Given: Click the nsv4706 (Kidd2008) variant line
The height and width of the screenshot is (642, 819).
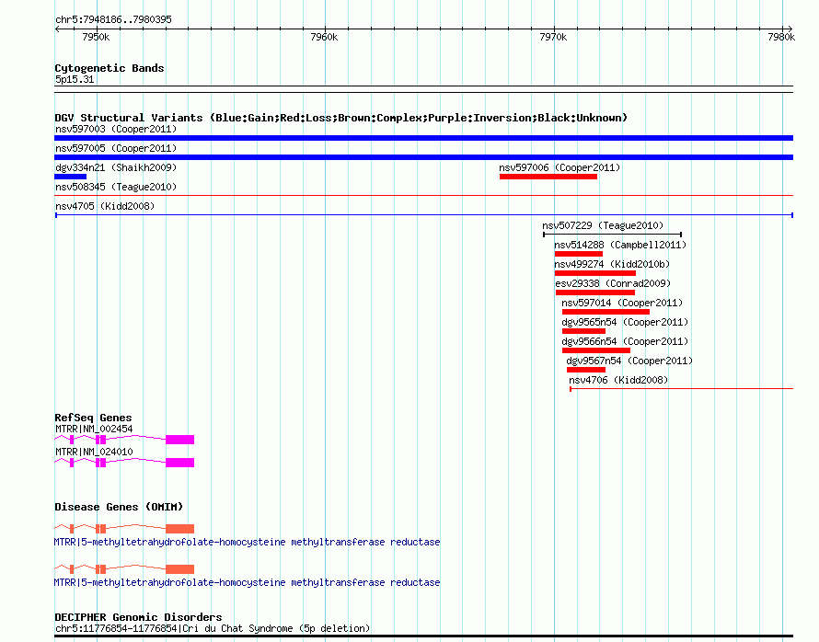Looking at the screenshot, I should [681, 389].
